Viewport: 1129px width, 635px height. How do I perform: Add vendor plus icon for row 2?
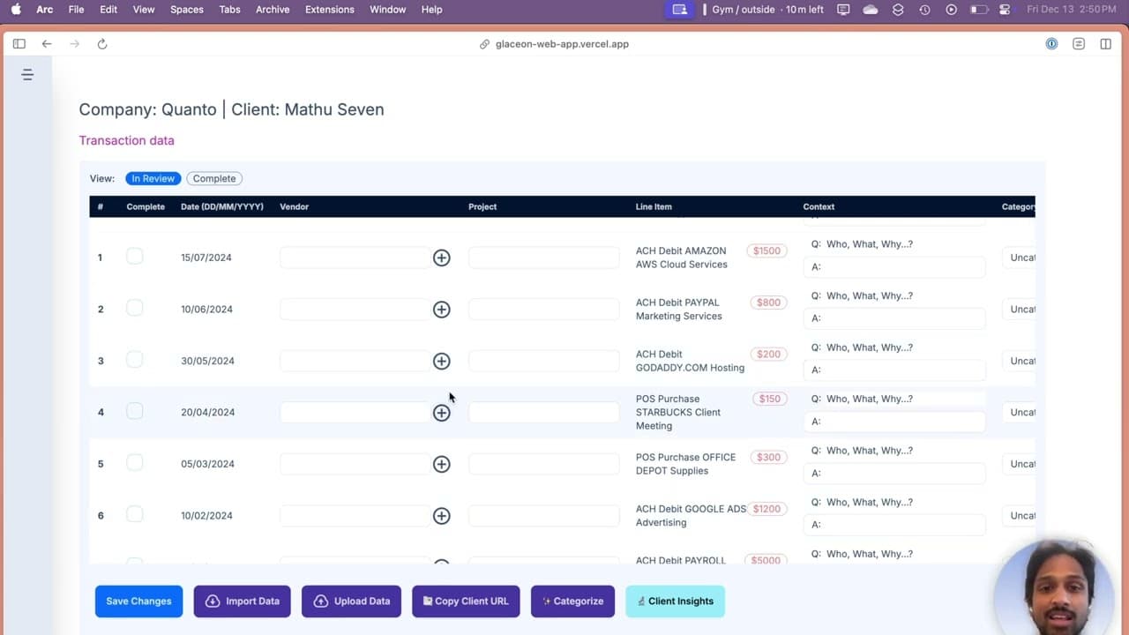(x=442, y=310)
